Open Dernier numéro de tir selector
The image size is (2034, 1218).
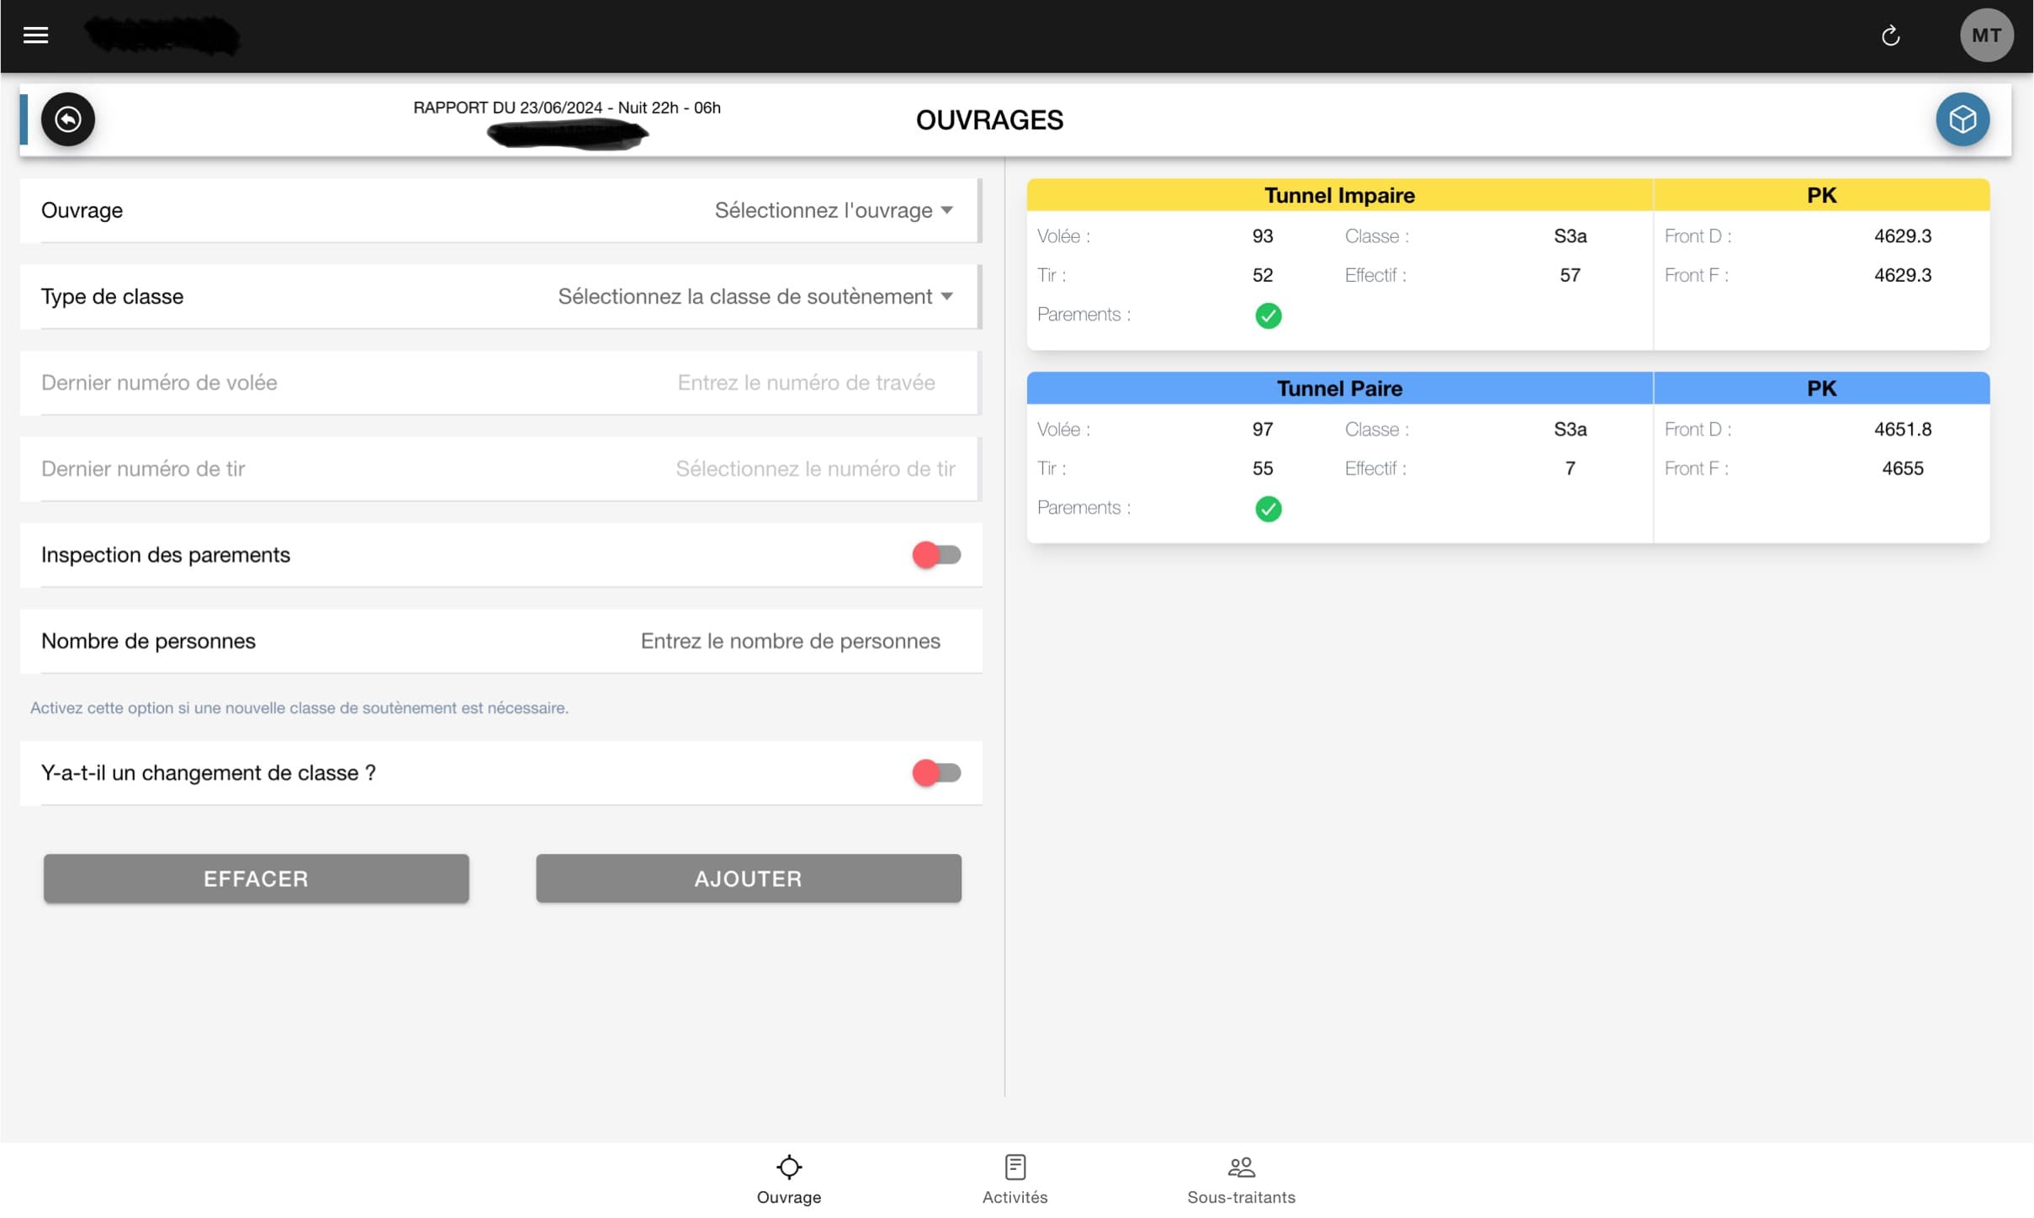pos(814,469)
